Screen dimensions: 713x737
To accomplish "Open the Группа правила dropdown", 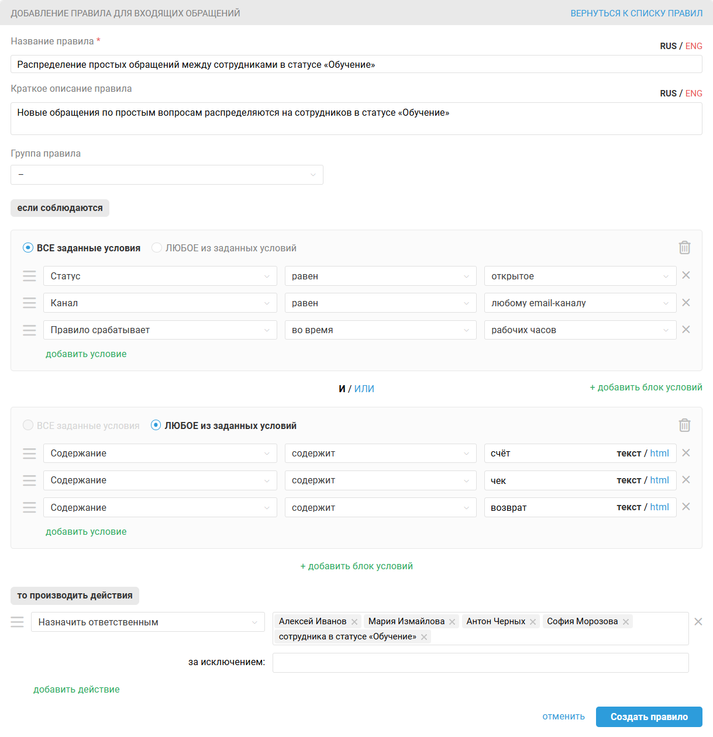I will click(167, 175).
